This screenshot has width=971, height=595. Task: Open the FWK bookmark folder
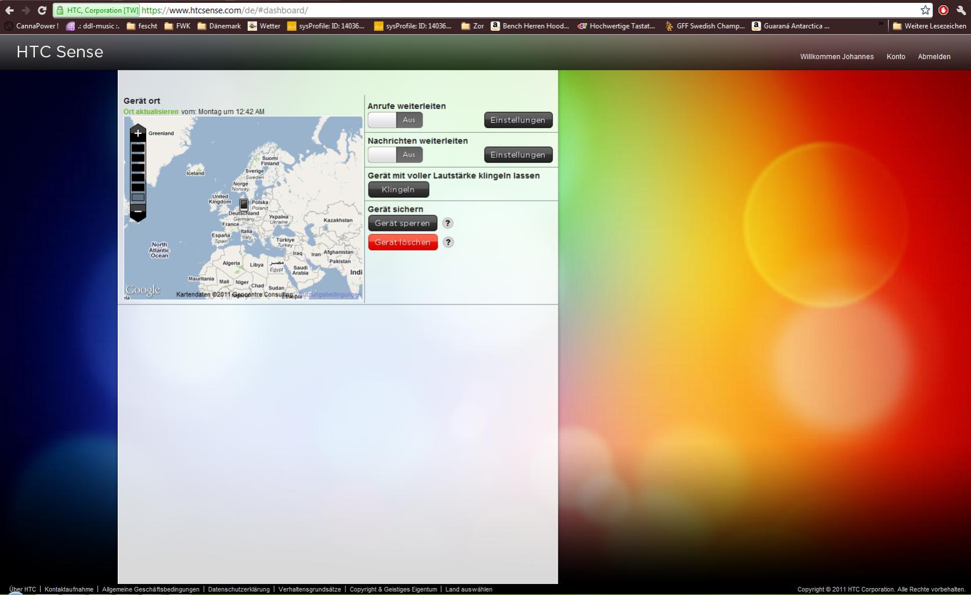click(x=178, y=26)
